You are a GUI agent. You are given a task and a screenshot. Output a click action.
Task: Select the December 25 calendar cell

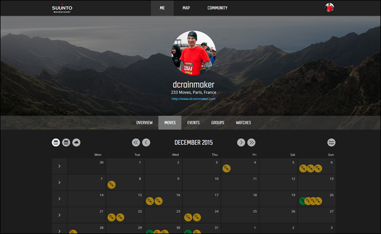click(240, 215)
